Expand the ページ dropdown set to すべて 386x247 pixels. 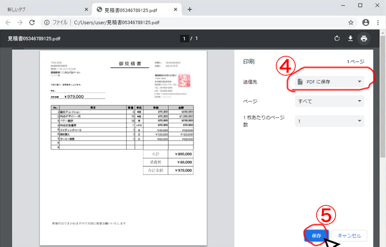coord(330,101)
